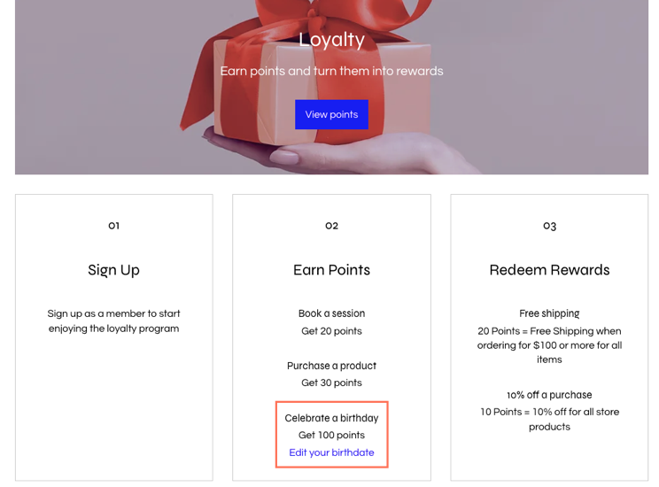659x487 pixels.
Task: Click the sign up as member description
Action: tap(113, 321)
